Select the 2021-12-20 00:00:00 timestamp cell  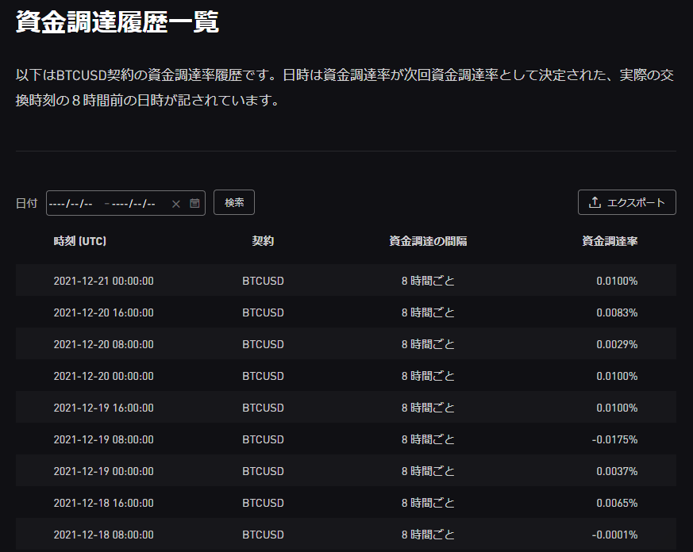[103, 376]
